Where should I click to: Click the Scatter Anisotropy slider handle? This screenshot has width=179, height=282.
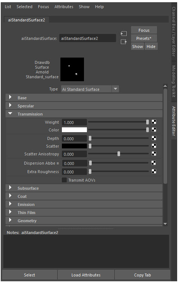[119, 154]
